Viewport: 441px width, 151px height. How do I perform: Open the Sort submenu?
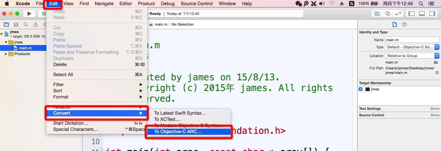(96, 91)
